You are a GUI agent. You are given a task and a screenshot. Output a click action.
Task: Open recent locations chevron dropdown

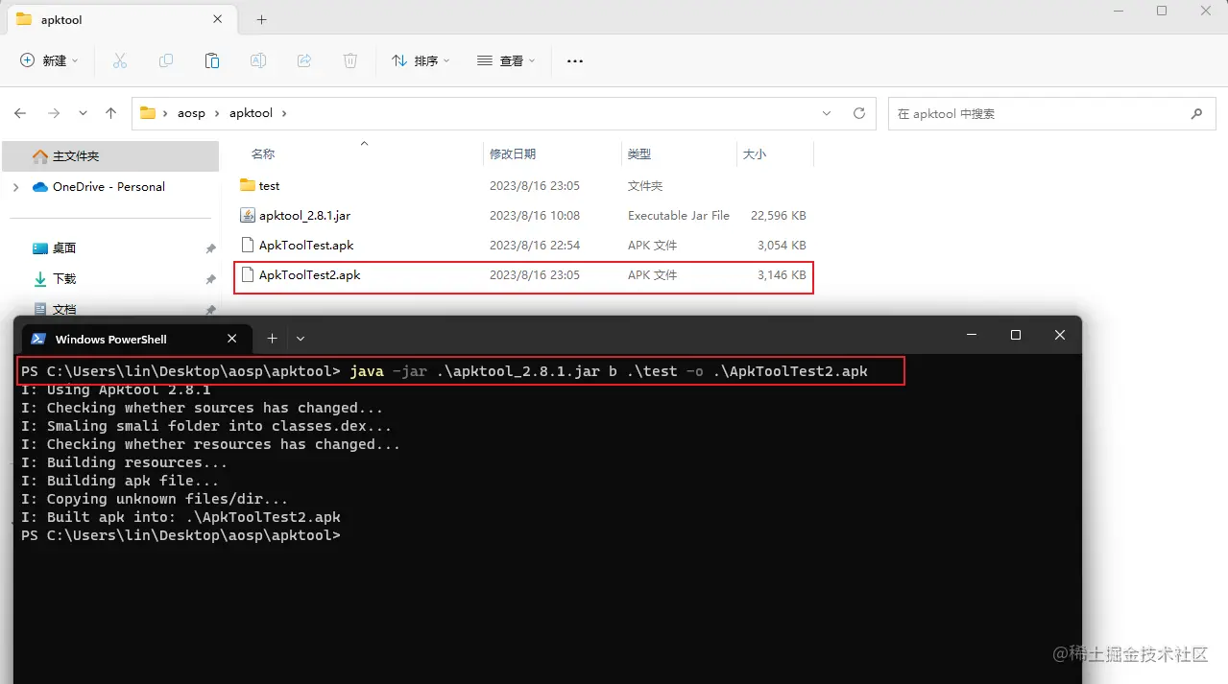click(83, 113)
